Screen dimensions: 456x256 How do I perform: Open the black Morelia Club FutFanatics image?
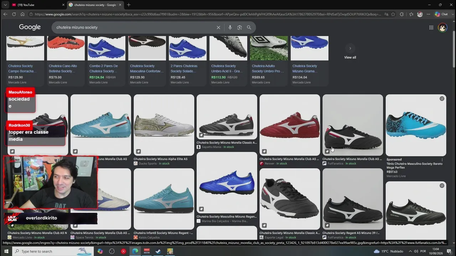click(353, 125)
